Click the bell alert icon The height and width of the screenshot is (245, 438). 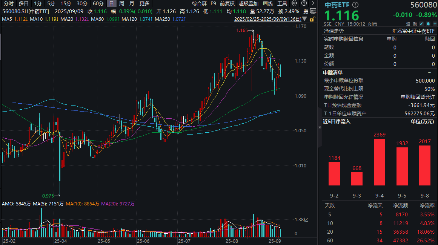[x=428, y=24]
